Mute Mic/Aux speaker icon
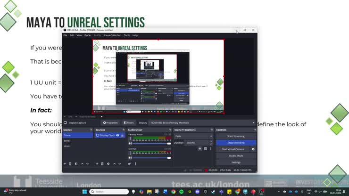The image size is (349, 196). (x=130, y=158)
